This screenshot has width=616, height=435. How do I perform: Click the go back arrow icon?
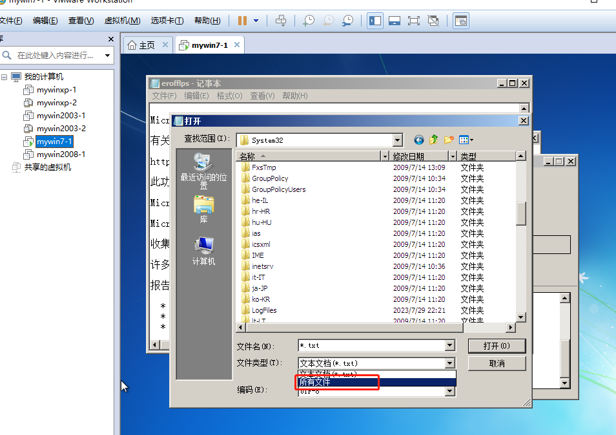pyautogui.click(x=419, y=140)
